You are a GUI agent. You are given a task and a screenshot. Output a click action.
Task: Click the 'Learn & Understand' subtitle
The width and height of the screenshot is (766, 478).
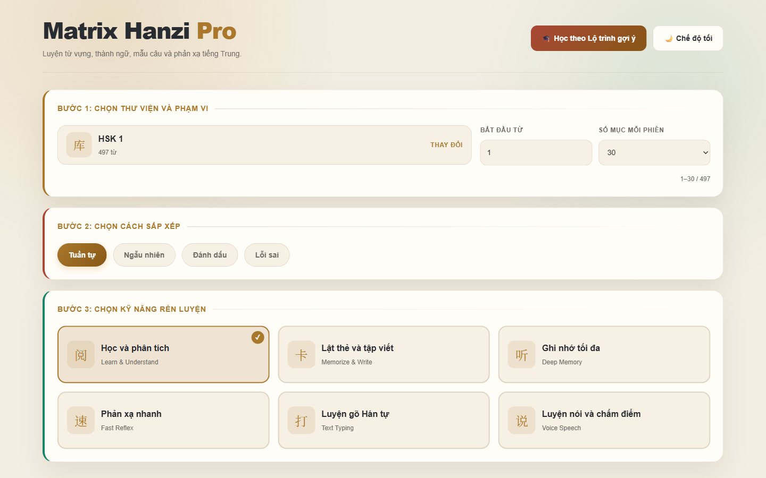click(x=130, y=362)
